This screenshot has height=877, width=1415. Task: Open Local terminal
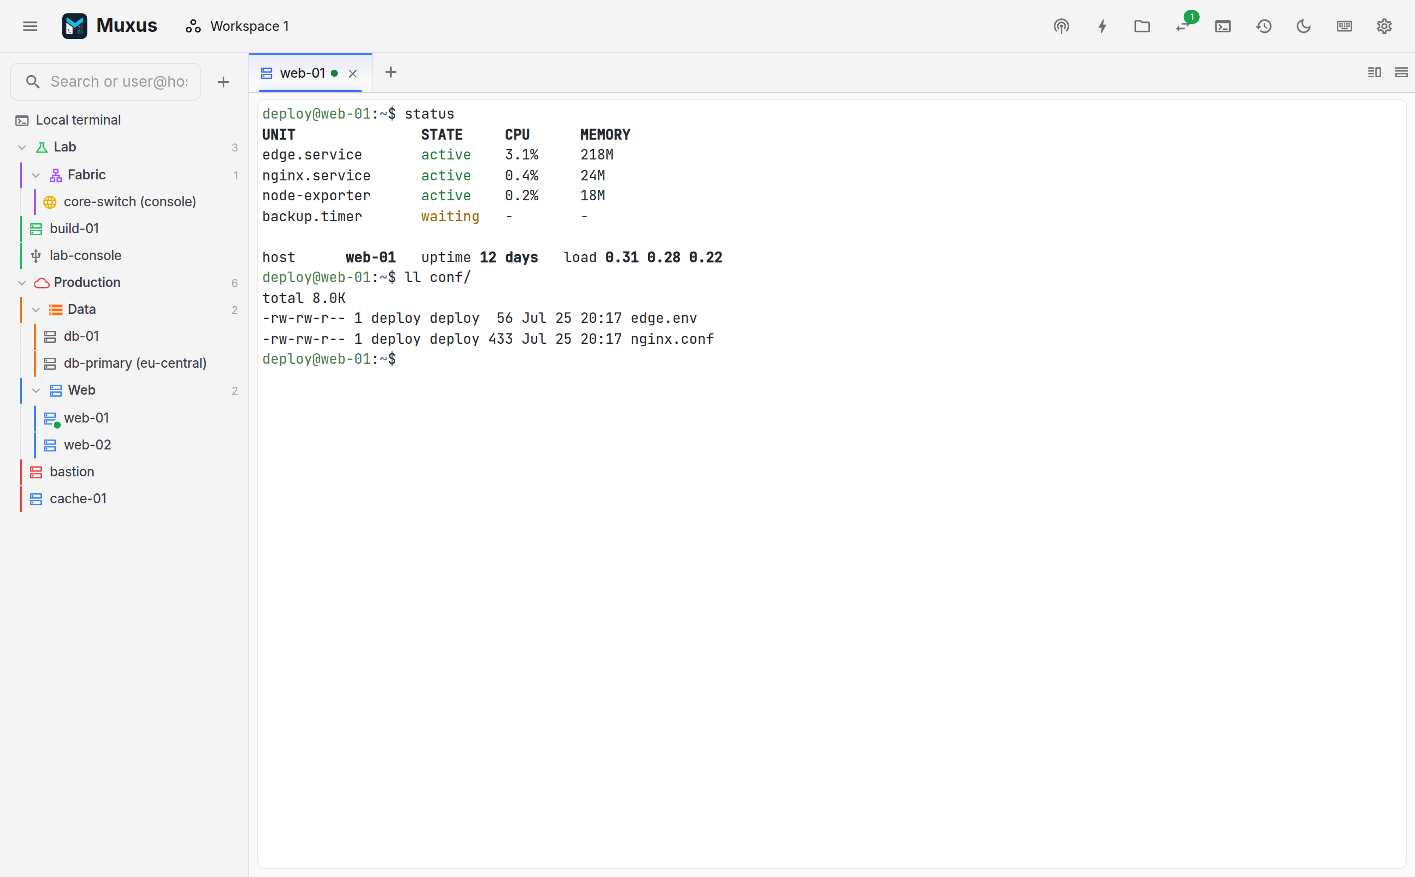point(124,120)
